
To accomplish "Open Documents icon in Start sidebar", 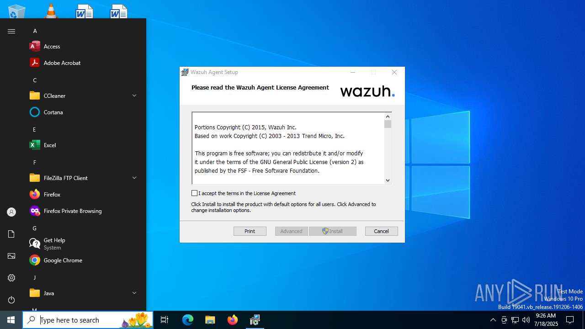I will pyautogui.click(x=11, y=234).
